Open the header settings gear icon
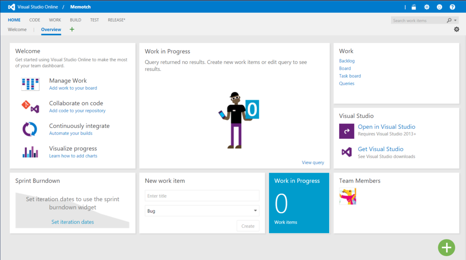The image size is (466, 260). (x=427, y=7)
